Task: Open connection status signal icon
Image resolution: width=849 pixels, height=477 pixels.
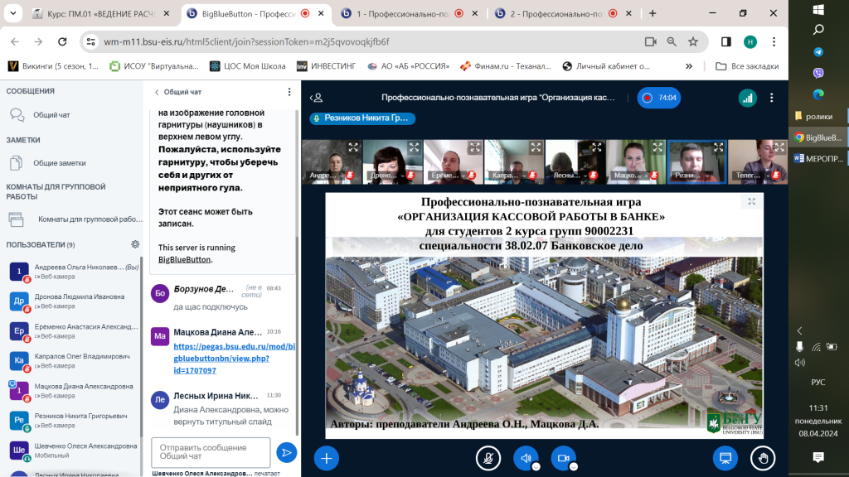Action: 747,98
